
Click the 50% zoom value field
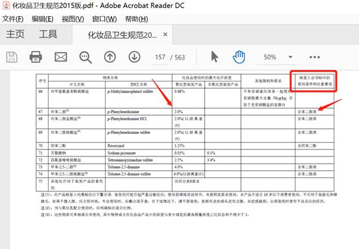(270, 57)
